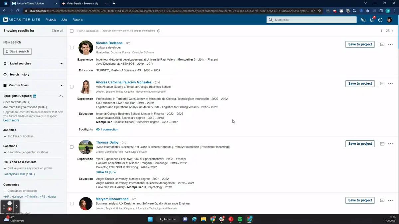
Task: Add Candidate geographic locations filter
Action: click(x=26, y=152)
